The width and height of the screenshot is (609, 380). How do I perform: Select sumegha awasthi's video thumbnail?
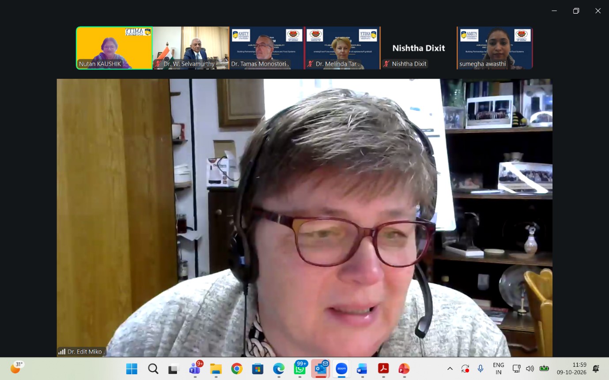pyautogui.click(x=495, y=48)
